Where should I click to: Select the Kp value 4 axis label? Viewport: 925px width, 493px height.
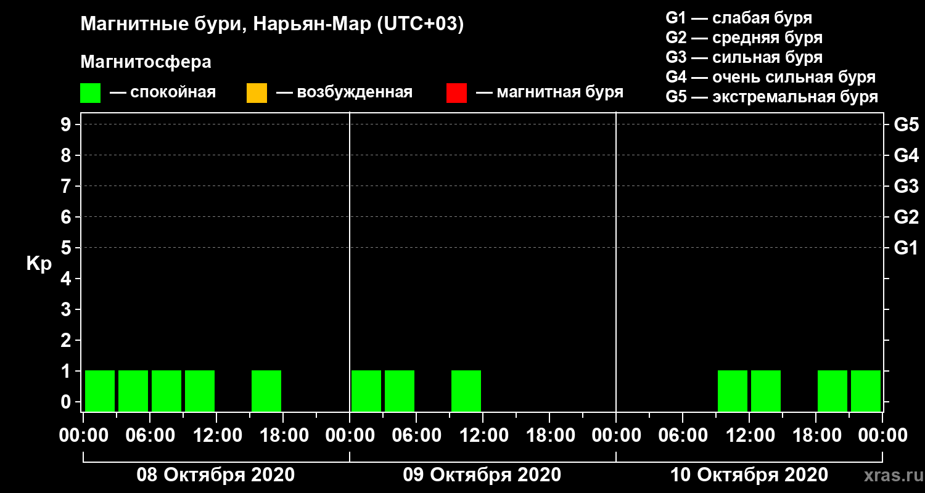[x=67, y=279]
